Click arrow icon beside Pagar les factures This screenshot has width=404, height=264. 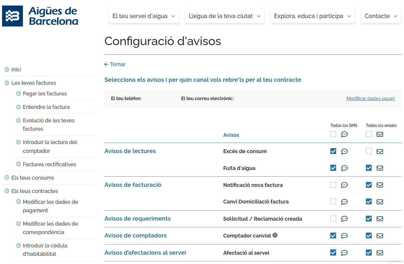pos(18,93)
